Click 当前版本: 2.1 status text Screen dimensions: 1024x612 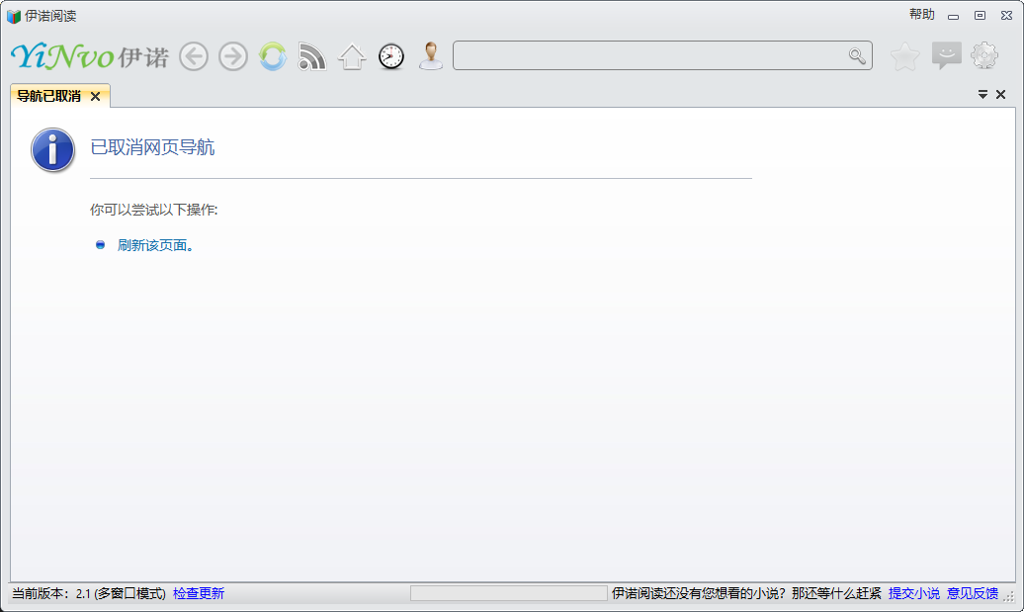tap(89, 593)
